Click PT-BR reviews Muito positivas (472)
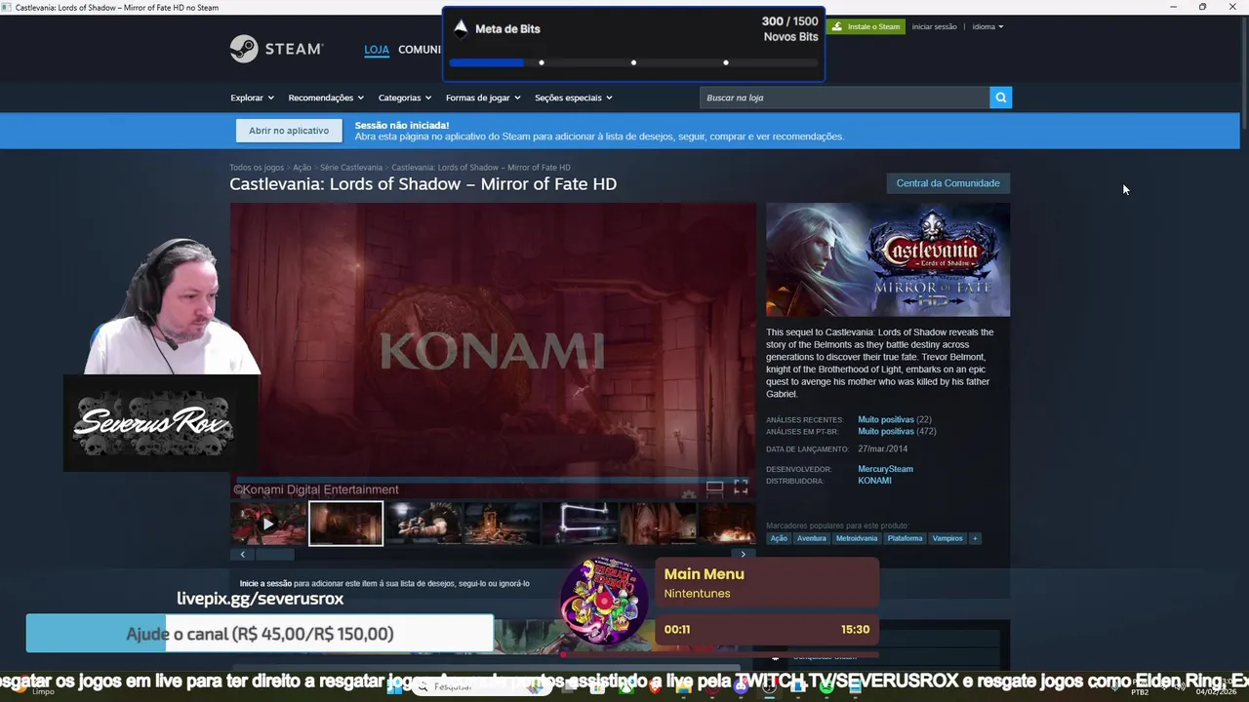1249x702 pixels. pyautogui.click(x=897, y=431)
